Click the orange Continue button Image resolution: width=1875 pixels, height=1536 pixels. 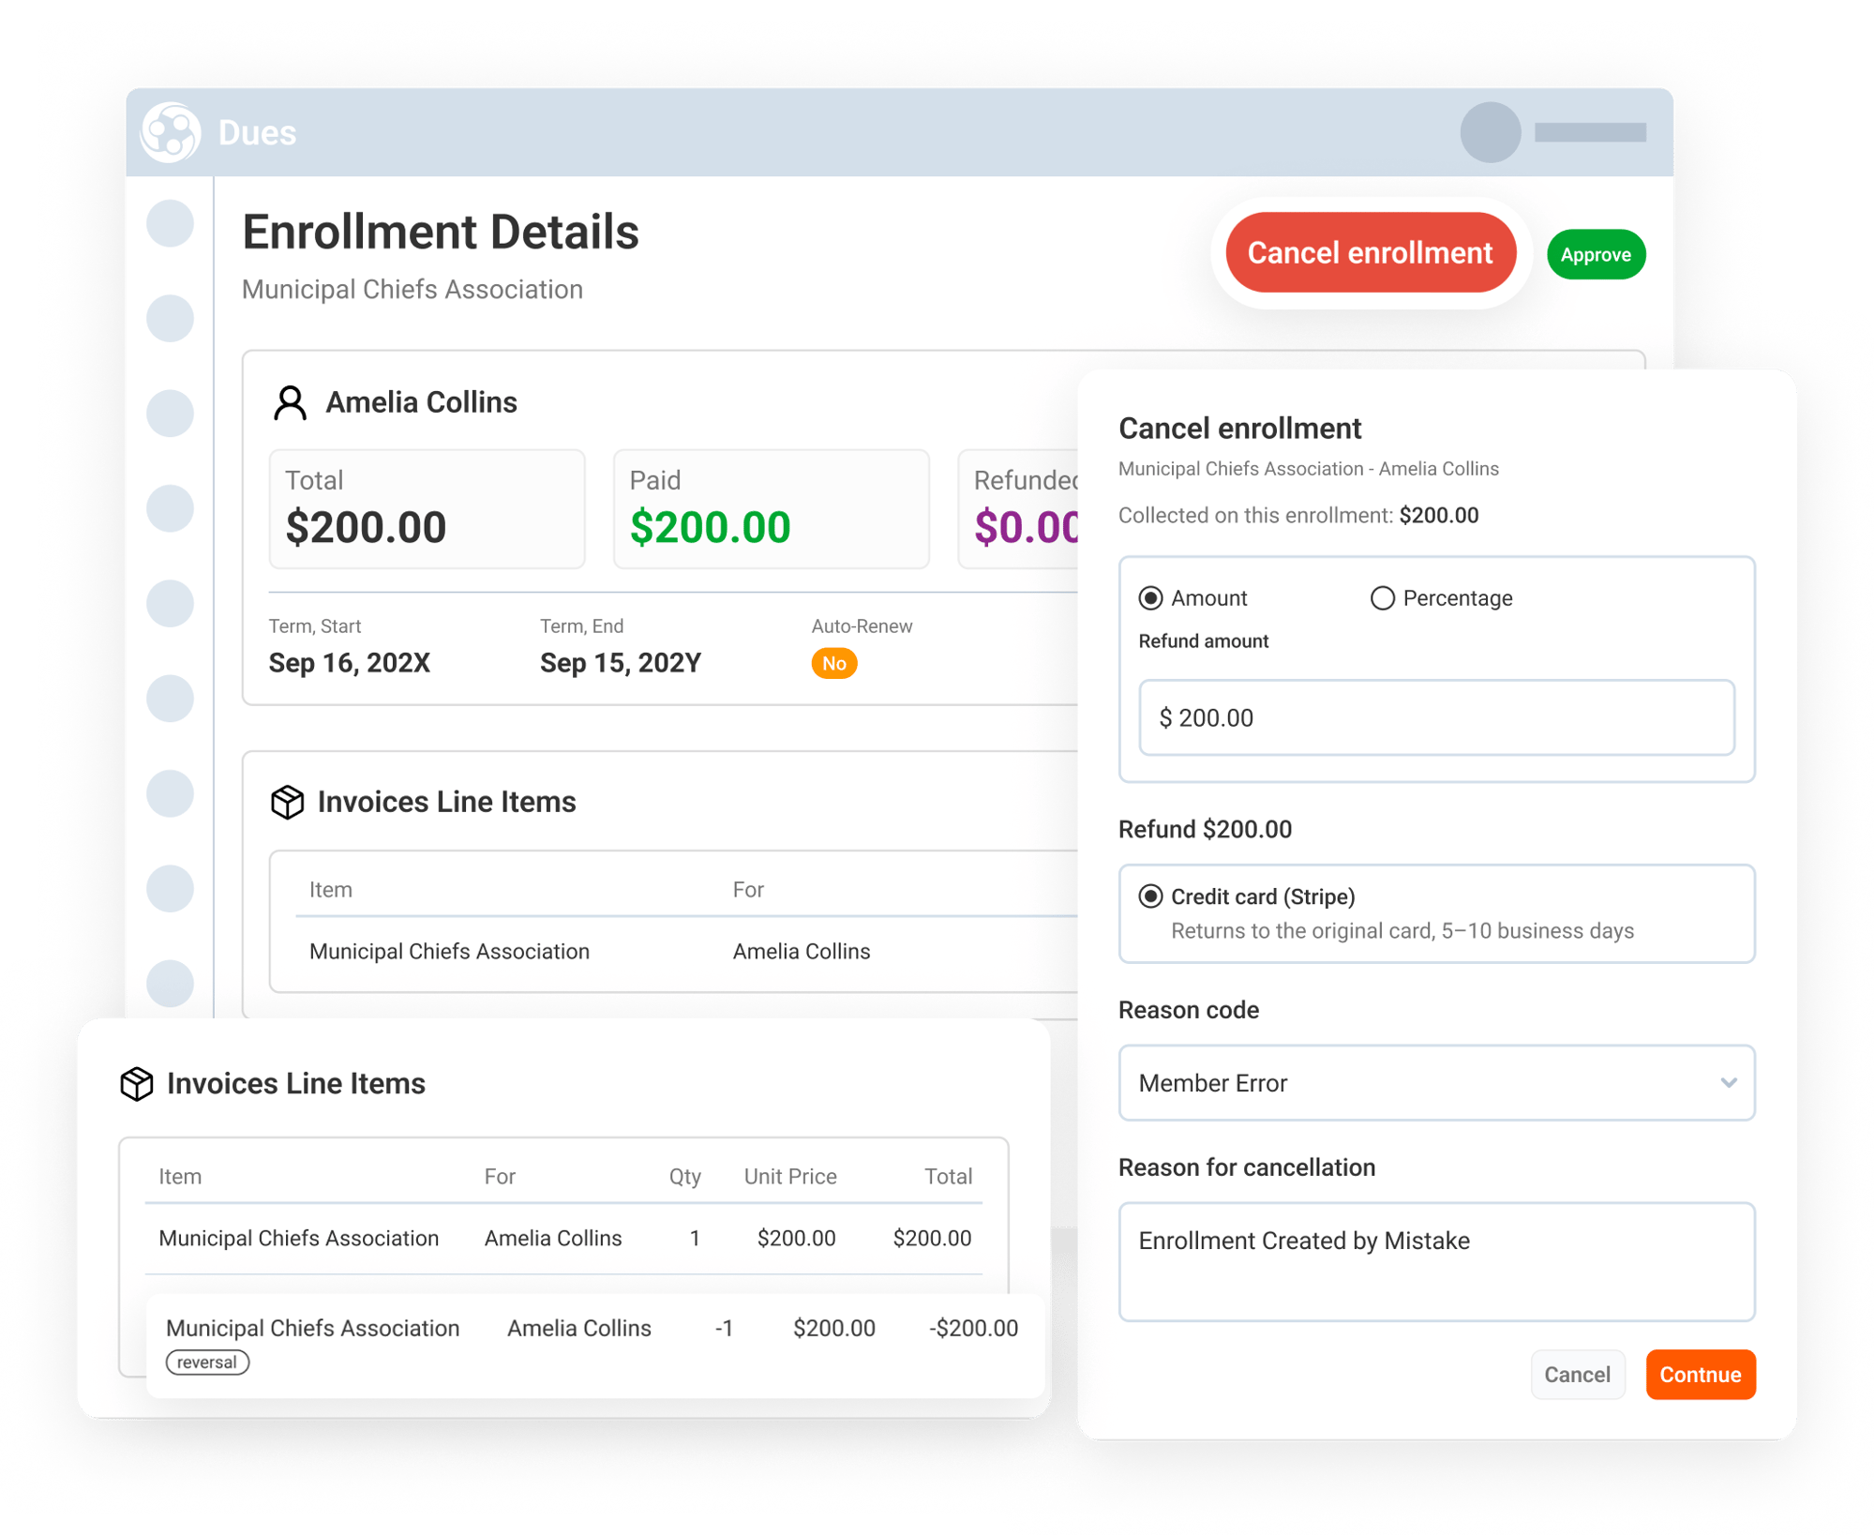pyautogui.click(x=1700, y=1375)
